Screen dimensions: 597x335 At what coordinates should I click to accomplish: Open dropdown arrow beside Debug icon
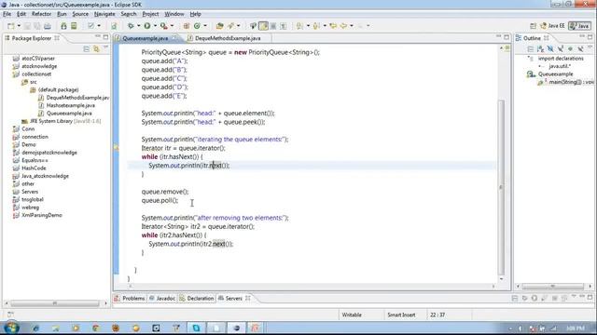[138, 26]
